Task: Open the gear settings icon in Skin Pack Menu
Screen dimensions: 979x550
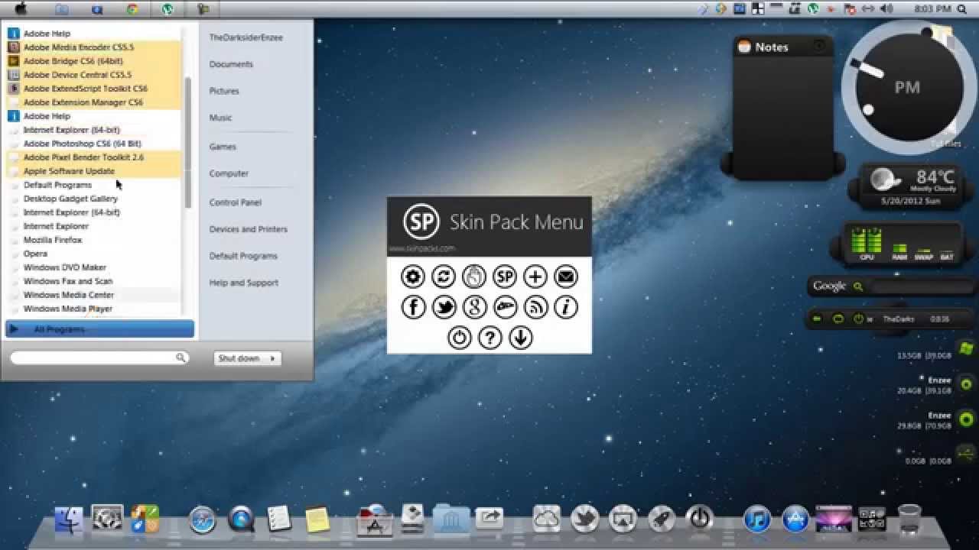Action: 413,277
